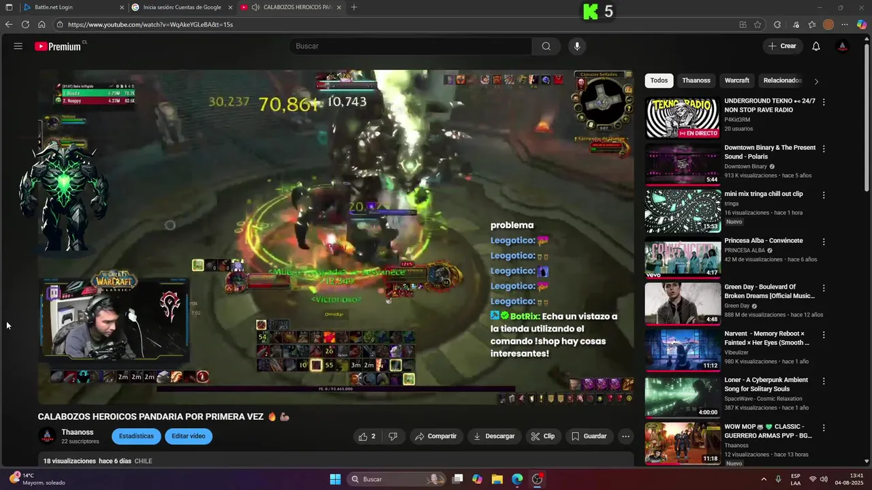Viewport: 872px width, 490px height.
Task: Open the Thaanoss channel name link
Action: coord(78,432)
